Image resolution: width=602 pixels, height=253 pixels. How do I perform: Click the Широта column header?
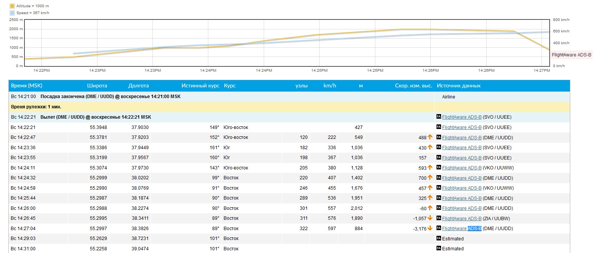[x=97, y=86]
